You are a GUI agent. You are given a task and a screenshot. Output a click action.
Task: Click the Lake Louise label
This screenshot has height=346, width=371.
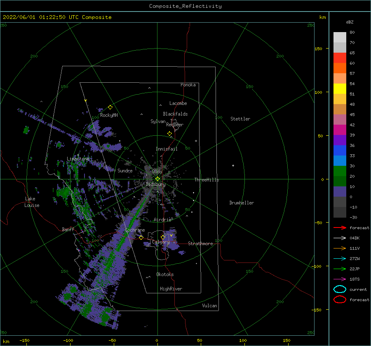tap(32, 202)
